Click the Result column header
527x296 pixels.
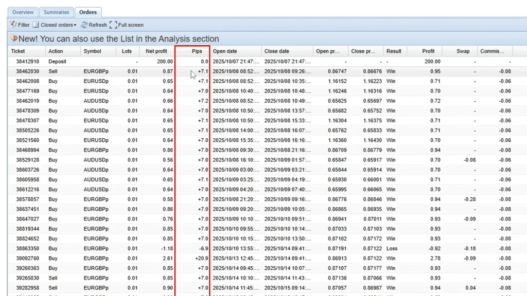coord(394,51)
